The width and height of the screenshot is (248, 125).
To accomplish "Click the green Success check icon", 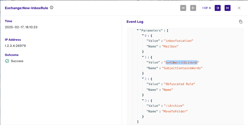I will pyautogui.click(x=7, y=61).
